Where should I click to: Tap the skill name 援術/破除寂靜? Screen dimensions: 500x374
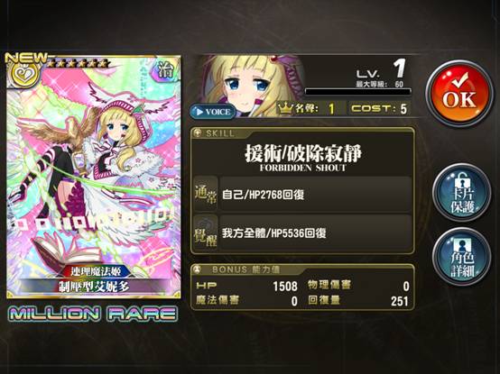click(x=303, y=153)
